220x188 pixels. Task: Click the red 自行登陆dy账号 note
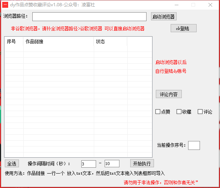click(171, 71)
